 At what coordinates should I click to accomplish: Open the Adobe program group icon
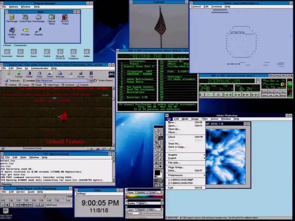coord(87,53)
